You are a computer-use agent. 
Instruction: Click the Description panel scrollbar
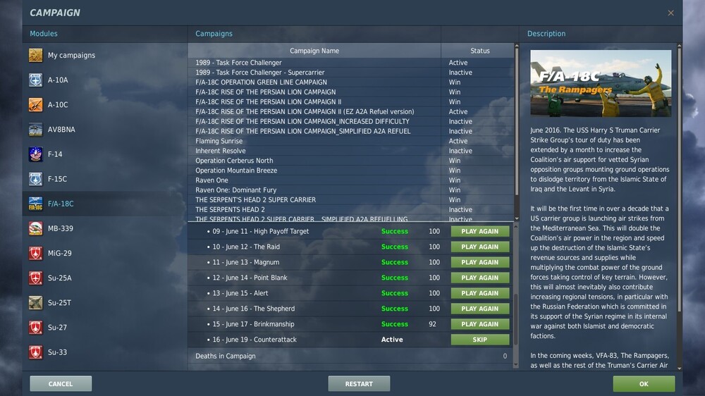coord(680,180)
